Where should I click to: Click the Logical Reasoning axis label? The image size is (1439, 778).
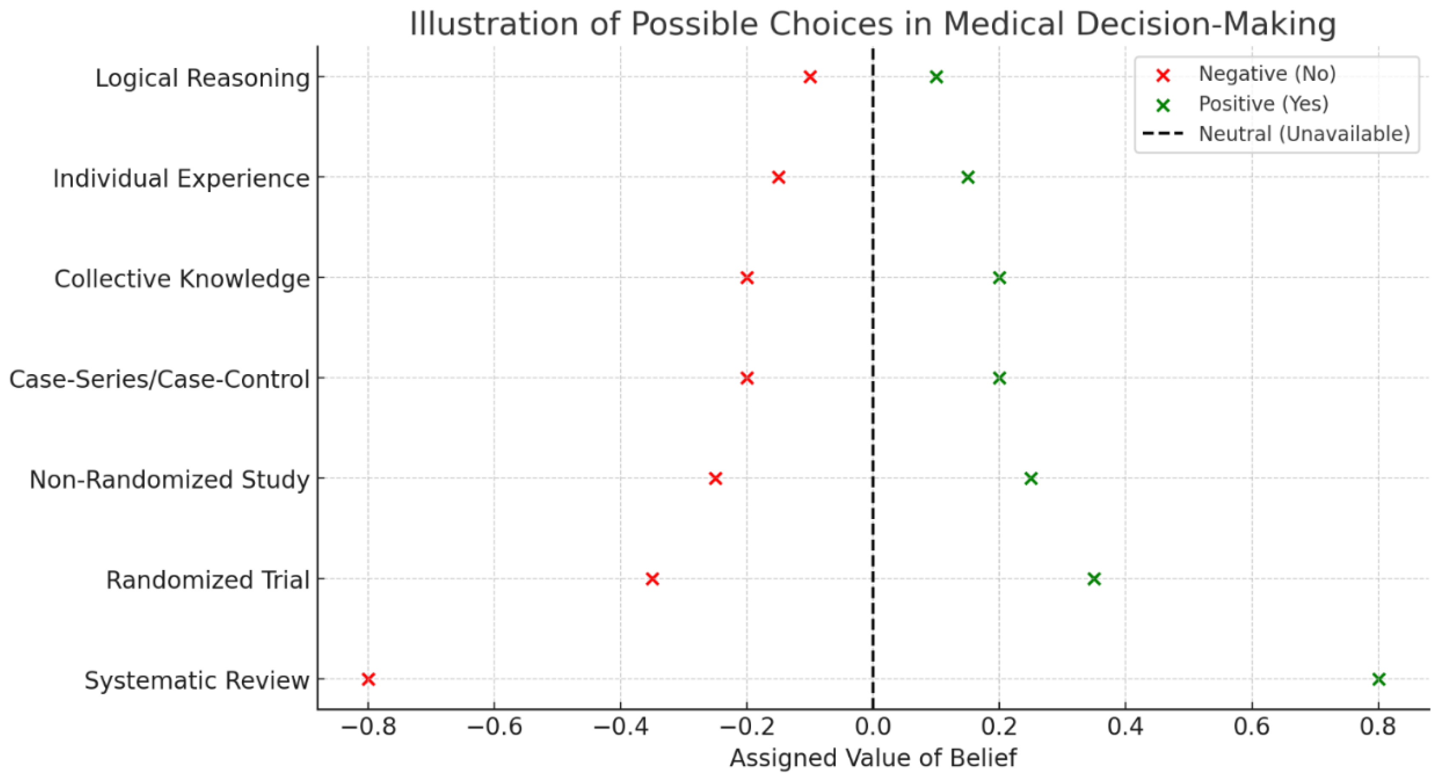[x=202, y=78]
